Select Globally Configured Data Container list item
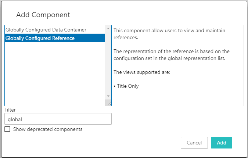This screenshot has height=158, width=248. point(46,30)
